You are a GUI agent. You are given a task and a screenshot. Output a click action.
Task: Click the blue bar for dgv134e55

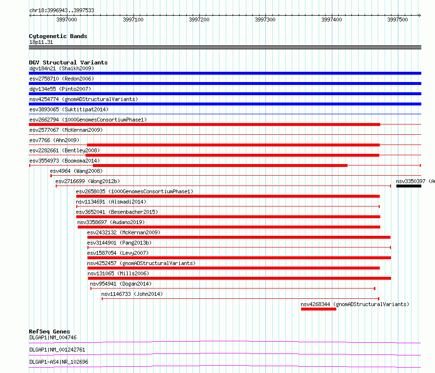pyautogui.click(x=225, y=94)
